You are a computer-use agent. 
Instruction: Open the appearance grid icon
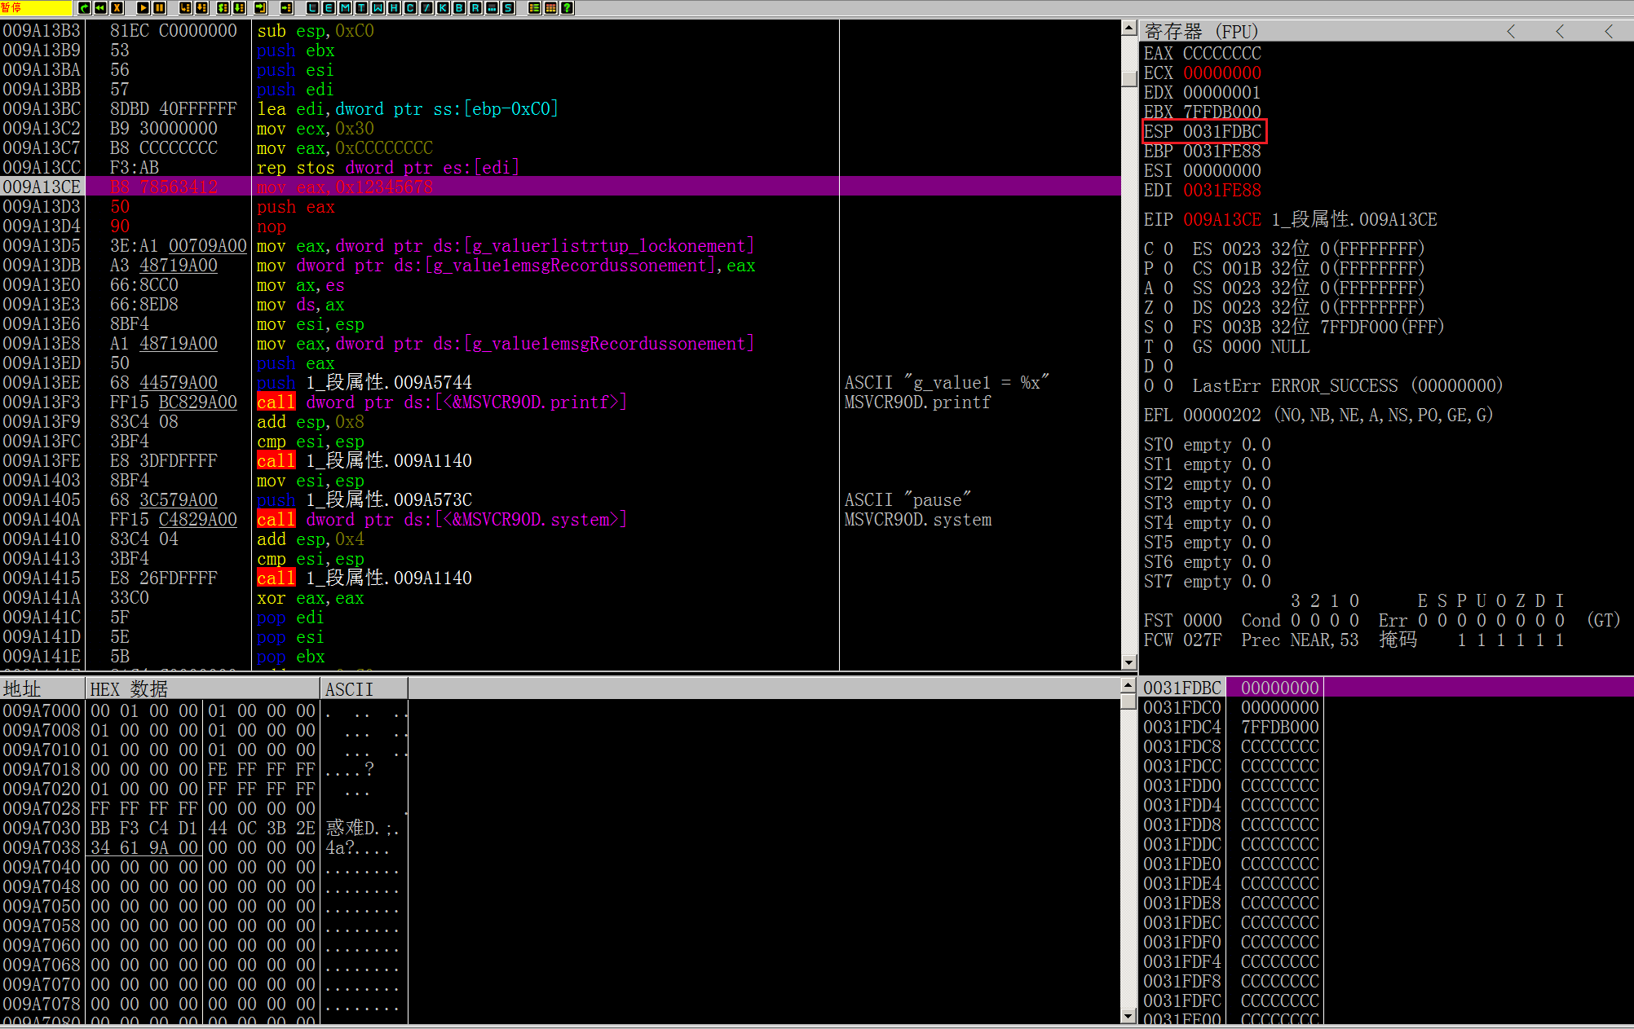coord(551,8)
